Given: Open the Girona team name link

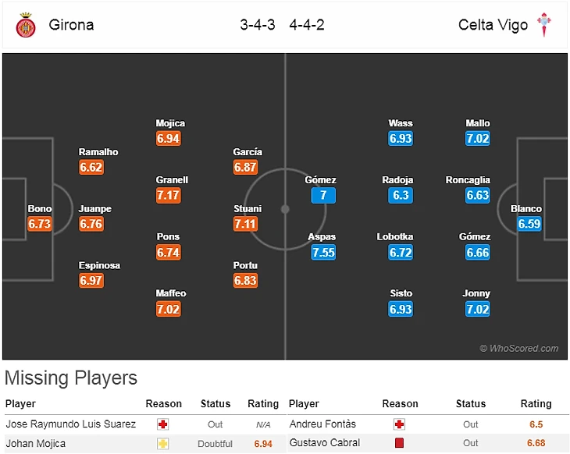Looking at the screenshot, I should 71,25.
